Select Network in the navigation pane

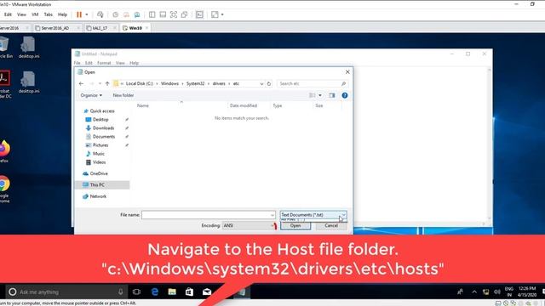(x=98, y=196)
